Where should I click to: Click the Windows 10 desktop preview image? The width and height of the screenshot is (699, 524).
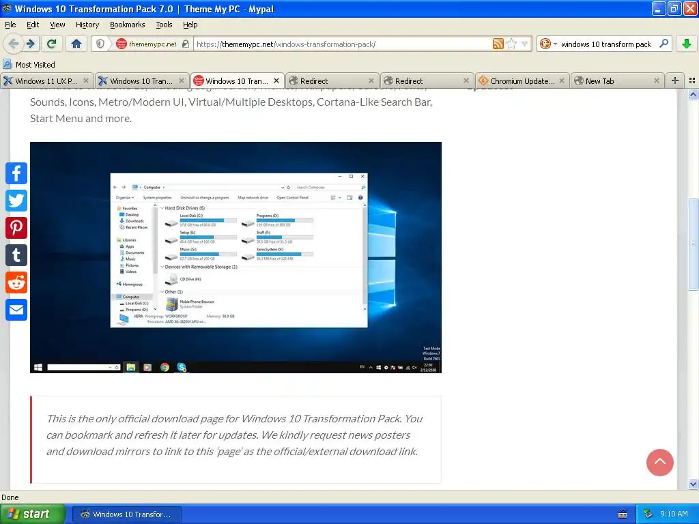(236, 257)
